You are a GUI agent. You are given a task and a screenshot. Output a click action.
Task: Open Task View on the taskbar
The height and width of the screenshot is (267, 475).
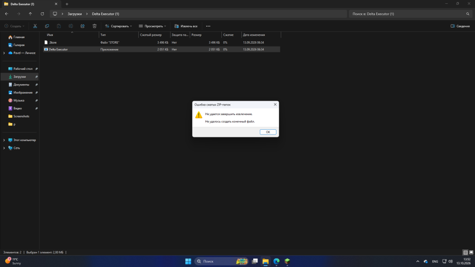click(x=255, y=261)
